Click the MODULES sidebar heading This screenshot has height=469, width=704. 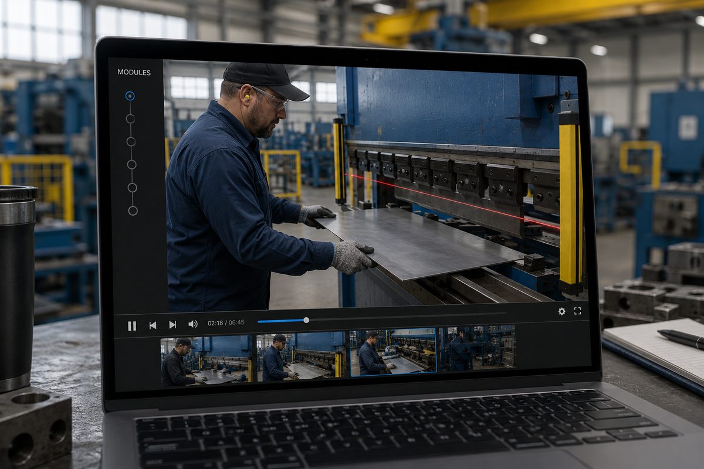(x=134, y=72)
